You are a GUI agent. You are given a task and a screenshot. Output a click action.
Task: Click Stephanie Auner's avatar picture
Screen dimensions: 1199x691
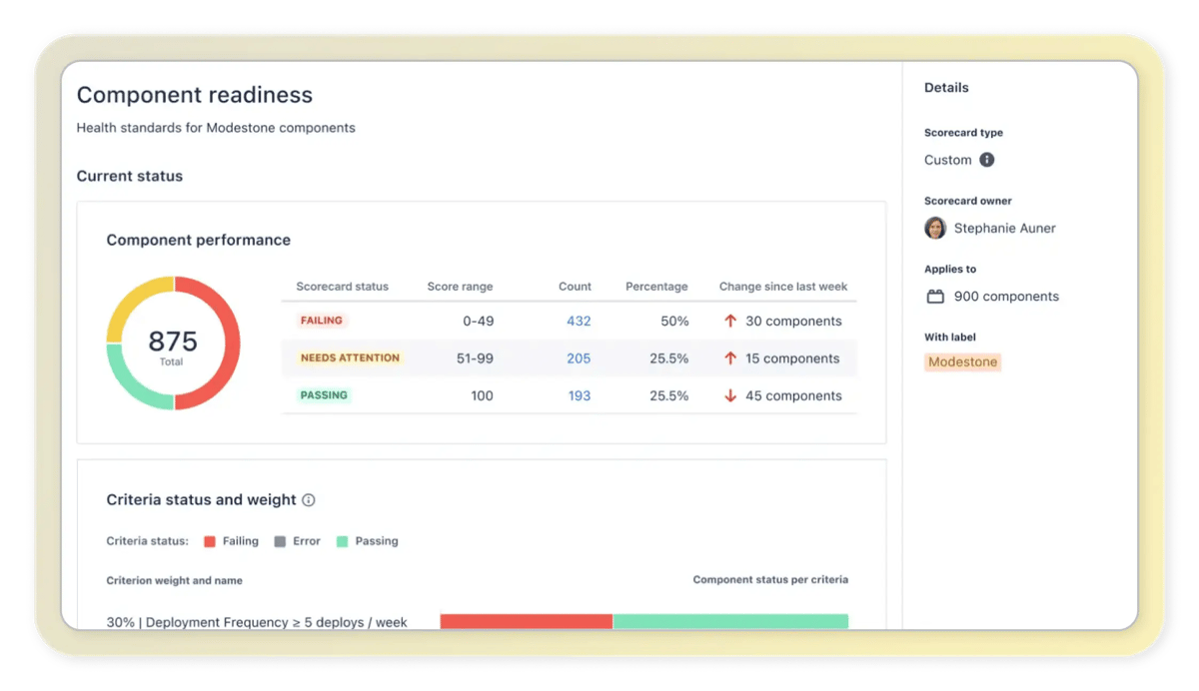(x=935, y=228)
